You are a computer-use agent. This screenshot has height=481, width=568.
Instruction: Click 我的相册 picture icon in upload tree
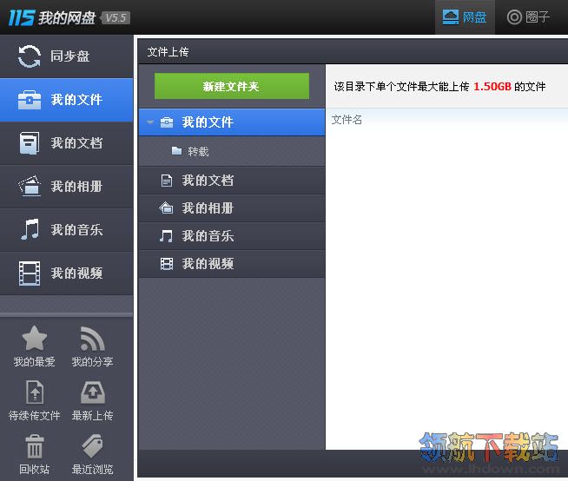166,208
